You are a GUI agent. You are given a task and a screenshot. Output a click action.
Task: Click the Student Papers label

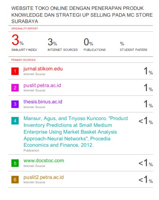tap(134, 50)
